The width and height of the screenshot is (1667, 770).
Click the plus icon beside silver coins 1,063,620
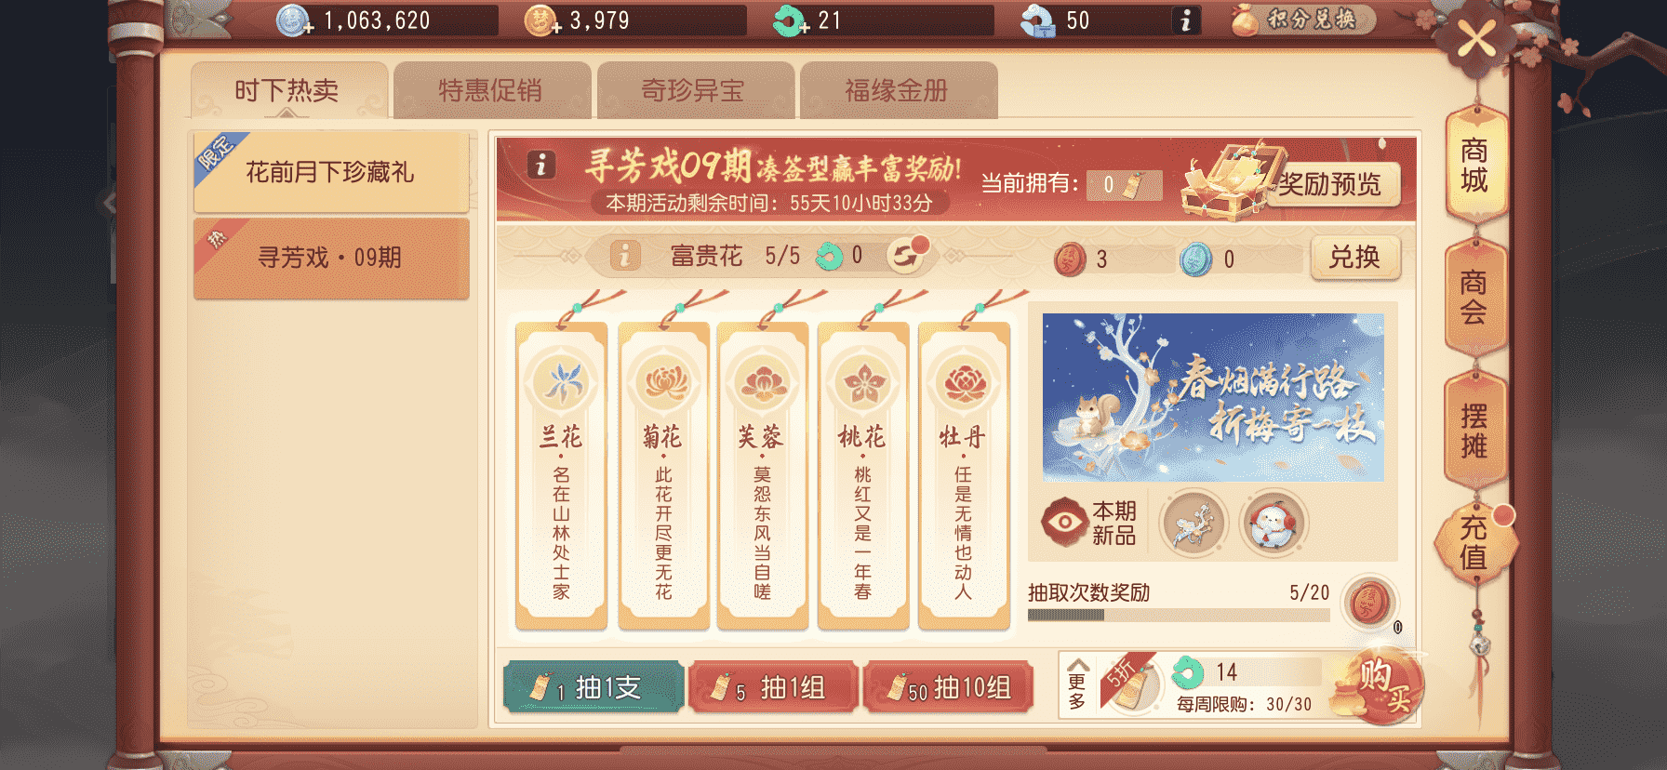click(307, 28)
